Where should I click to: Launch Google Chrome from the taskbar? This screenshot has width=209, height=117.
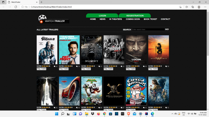(x=104, y=114)
